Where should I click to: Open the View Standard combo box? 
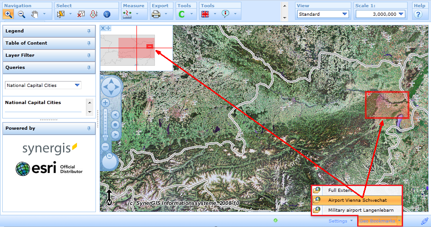point(323,14)
